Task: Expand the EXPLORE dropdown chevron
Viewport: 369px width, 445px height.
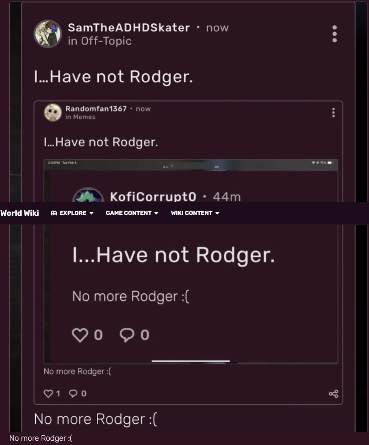Action: [x=92, y=213]
